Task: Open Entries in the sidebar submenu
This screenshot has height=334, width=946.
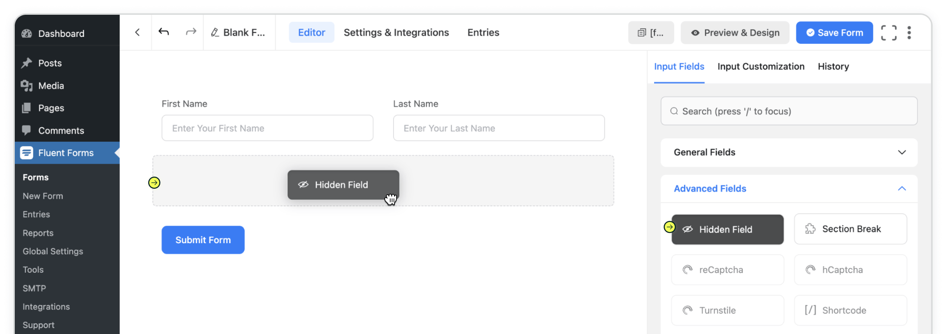Action: tap(36, 215)
